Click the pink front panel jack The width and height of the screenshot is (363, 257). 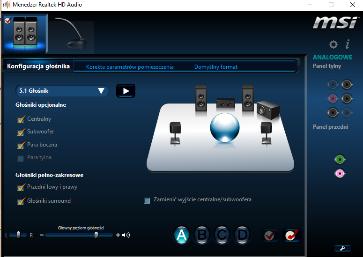tap(340, 174)
